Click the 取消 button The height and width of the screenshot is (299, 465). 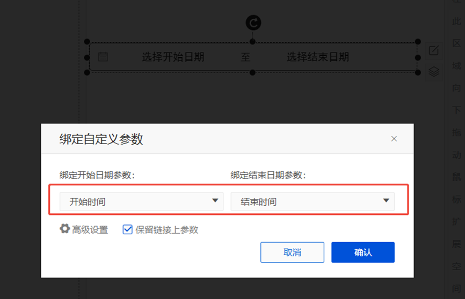pos(292,252)
